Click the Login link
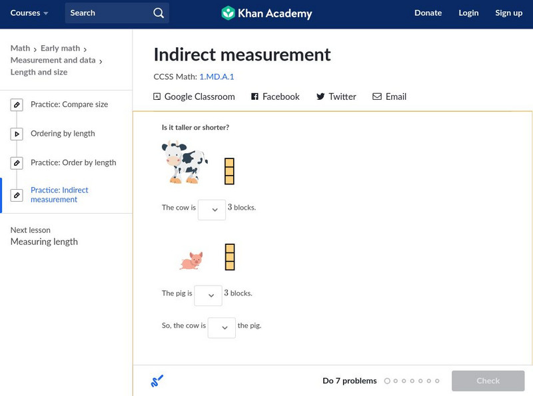 tap(468, 13)
